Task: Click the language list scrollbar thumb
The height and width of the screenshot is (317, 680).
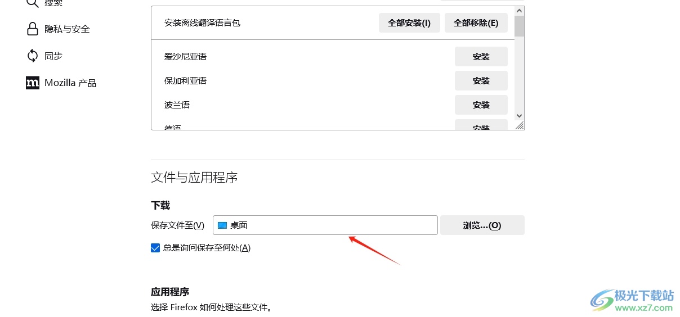Action: click(520, 25)
